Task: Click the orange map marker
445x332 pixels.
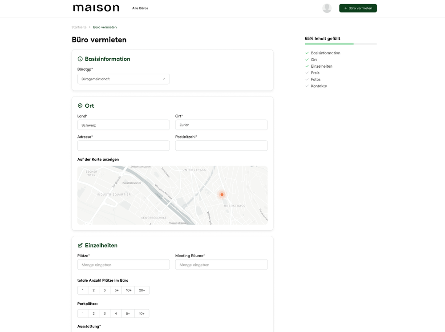Action: [222, 194]
